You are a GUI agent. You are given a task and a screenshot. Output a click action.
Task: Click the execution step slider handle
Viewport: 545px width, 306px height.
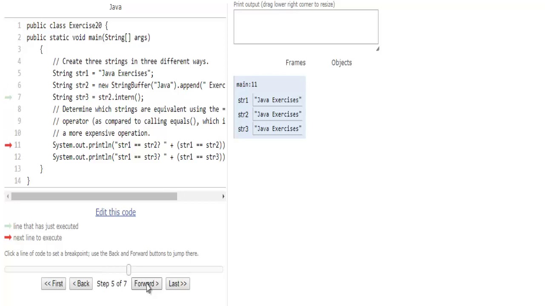pyautogui.click(x=129, y=269)
